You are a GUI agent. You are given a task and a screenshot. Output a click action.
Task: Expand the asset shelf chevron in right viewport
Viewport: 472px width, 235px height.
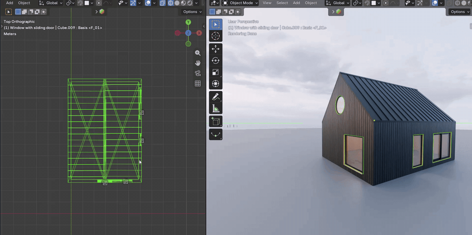(333, 12)
